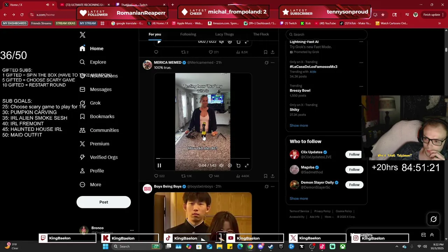Toggle picture-in-picture on MERICA MEMED video

pos(238,166)
